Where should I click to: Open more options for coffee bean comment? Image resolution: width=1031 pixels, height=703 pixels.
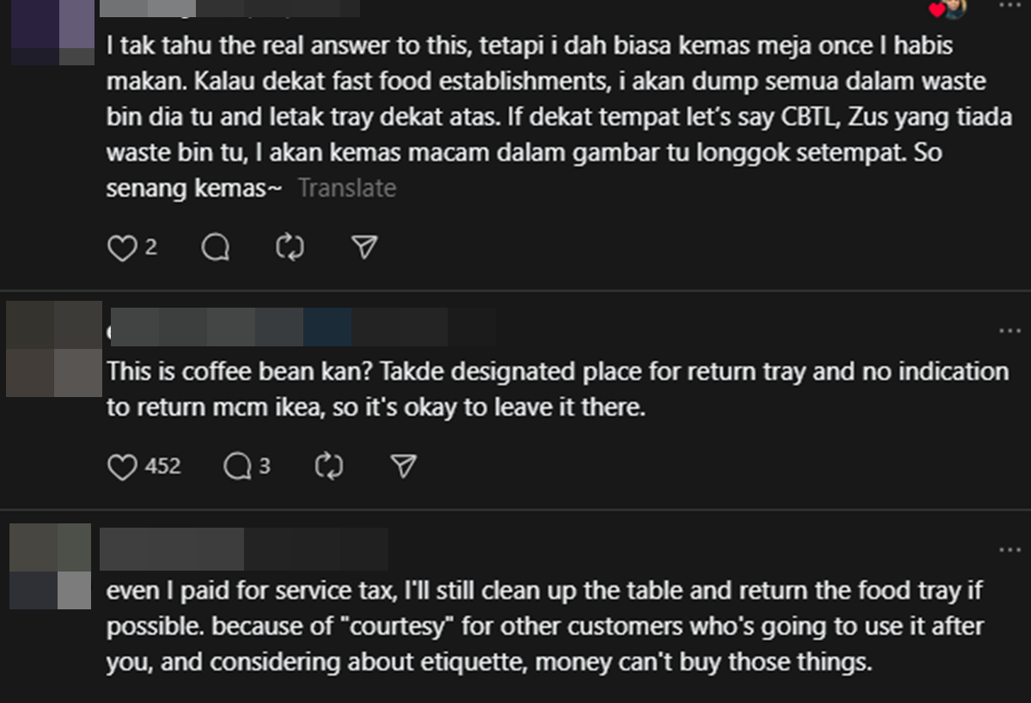click(x=1010, y=332)
